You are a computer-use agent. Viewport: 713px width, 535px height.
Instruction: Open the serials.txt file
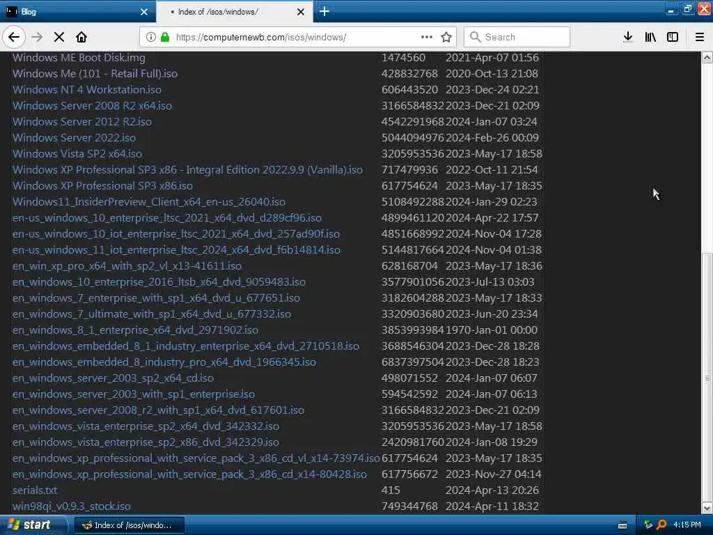click(35, 490)
